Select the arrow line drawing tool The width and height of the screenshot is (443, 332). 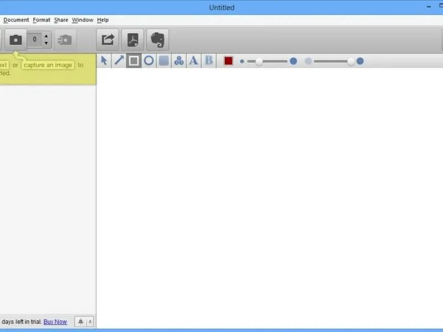[x=119, y=61]
